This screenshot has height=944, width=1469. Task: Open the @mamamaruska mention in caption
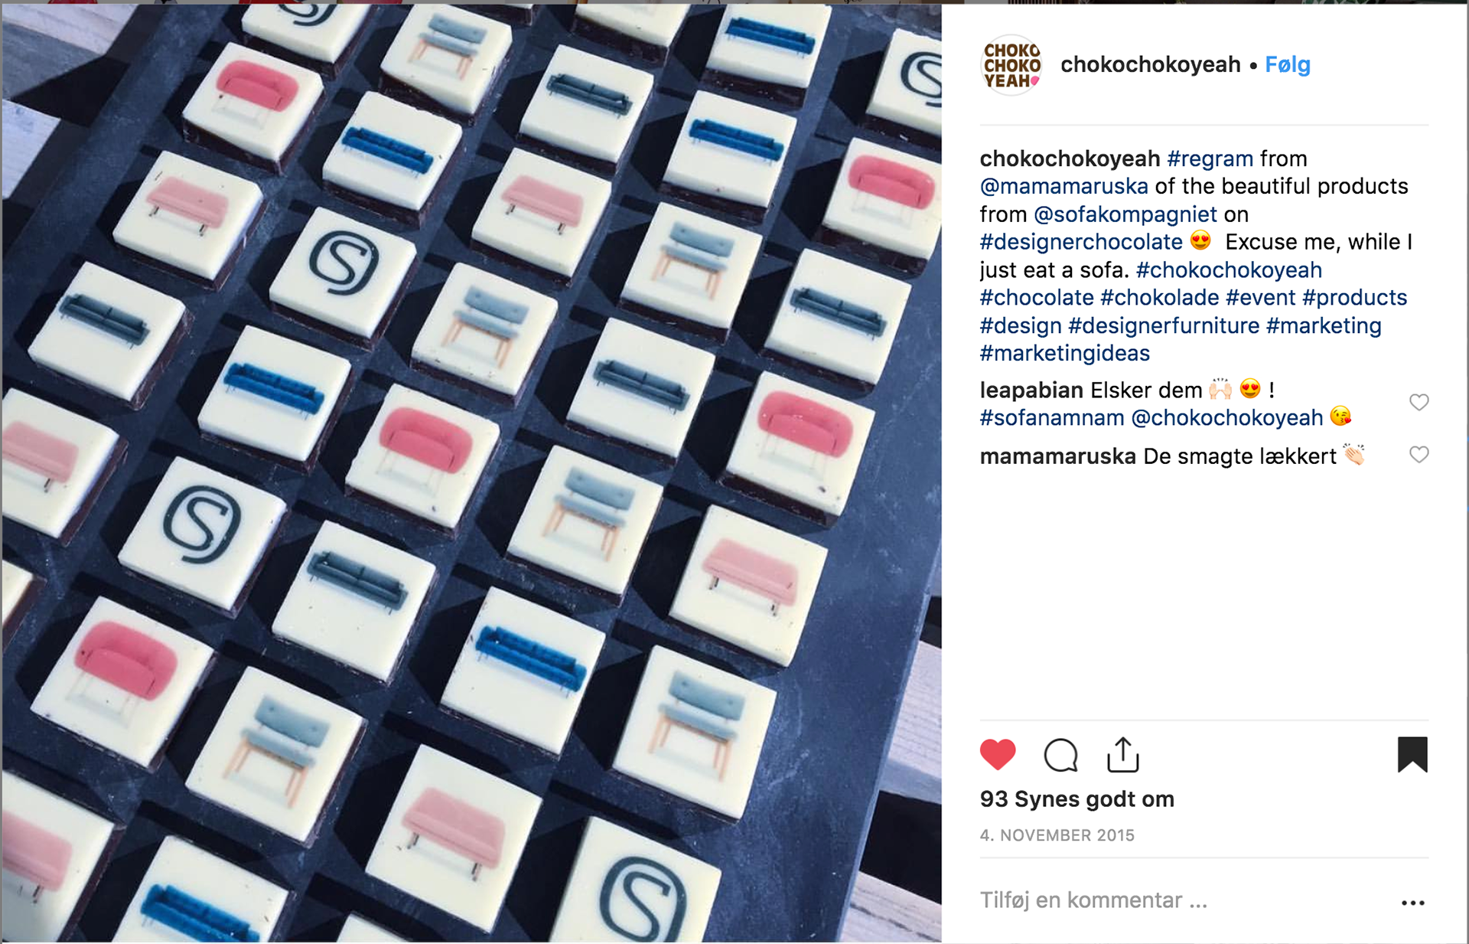[x=1063, y=186]
